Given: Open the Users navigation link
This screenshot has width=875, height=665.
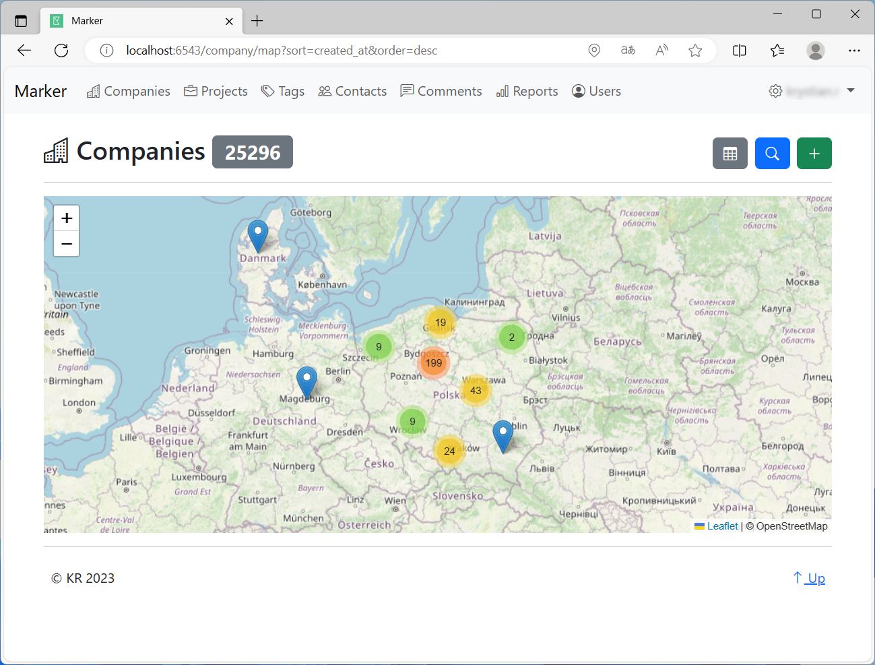Looking at the screenshot, I should pyautogui.click(x=596, y=91).
